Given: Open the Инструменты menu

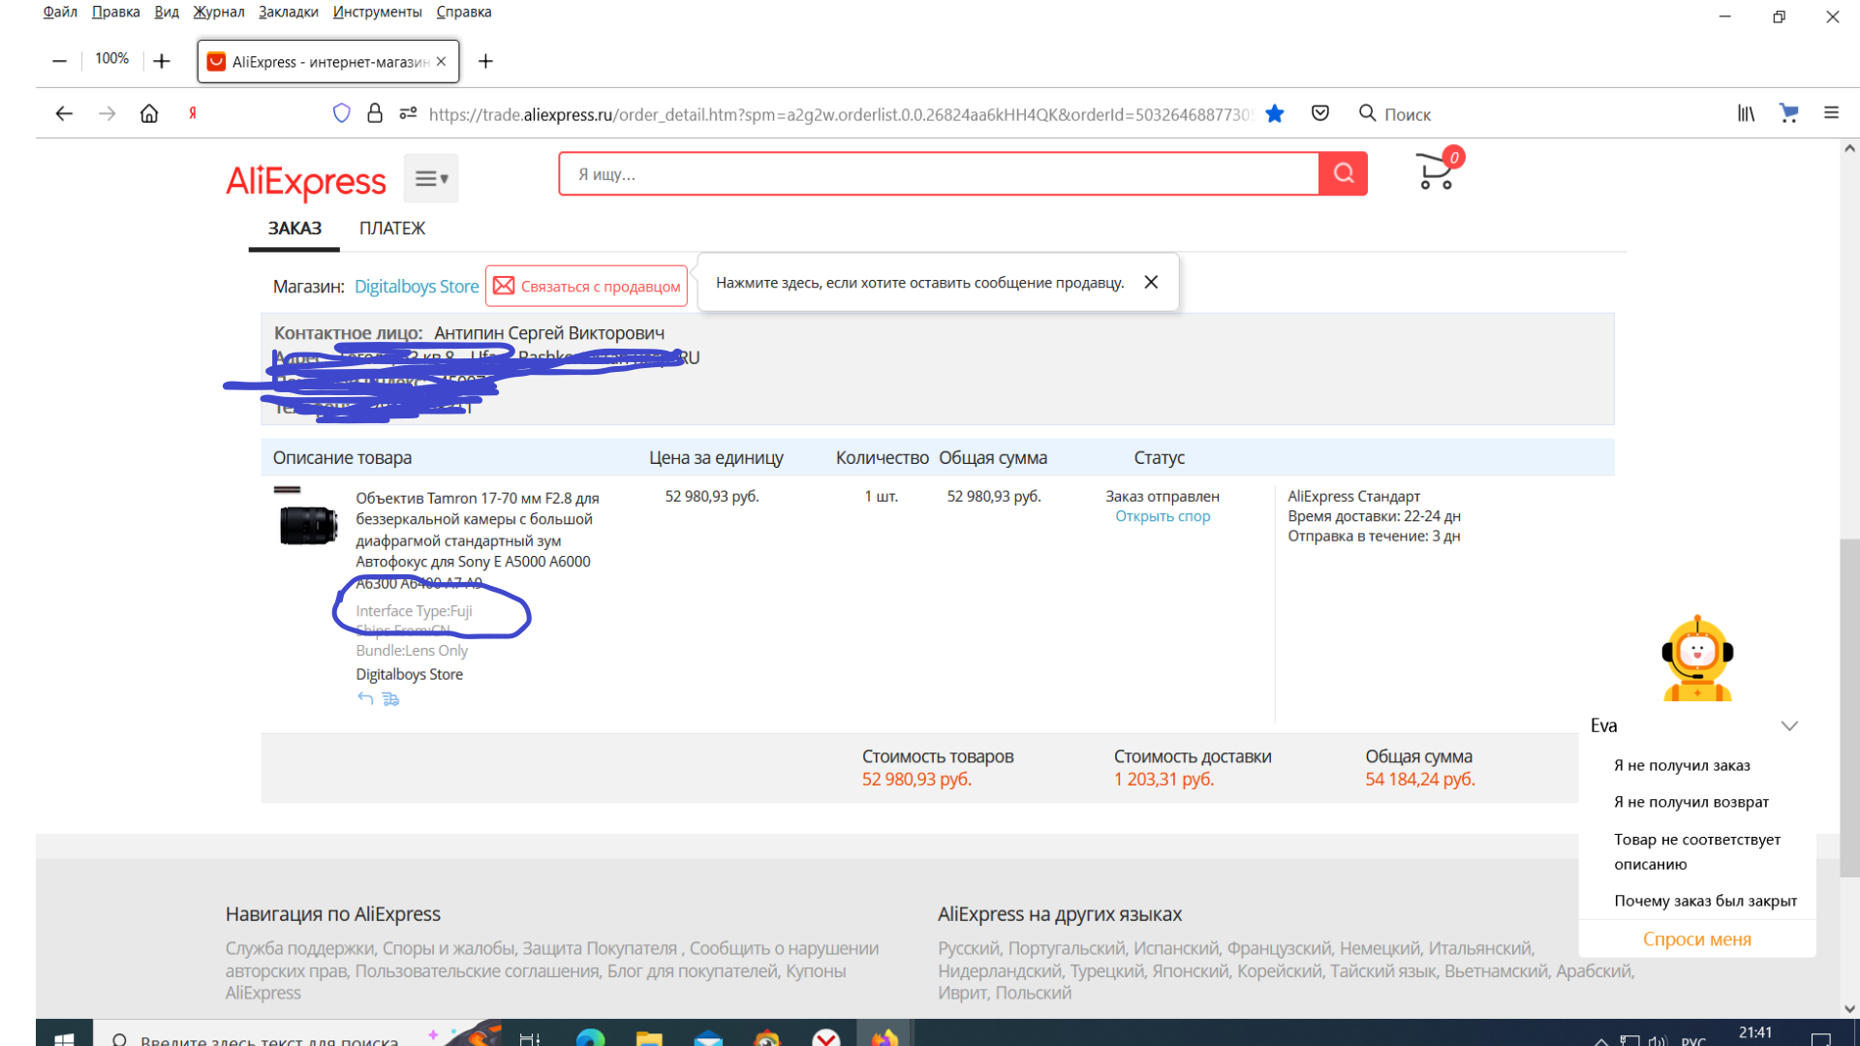Looking at the screenshot, I should pyautogui.click(x=378, y=12).
